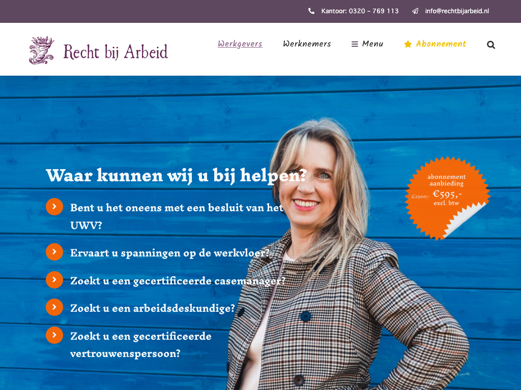Click orange arrow beside vertrouwenspersoon question

pyautogui.click(x=54, y=335)
